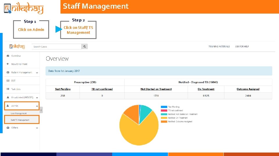
Task: Click the On Treatment column link
Action: (x=206, y=89)
